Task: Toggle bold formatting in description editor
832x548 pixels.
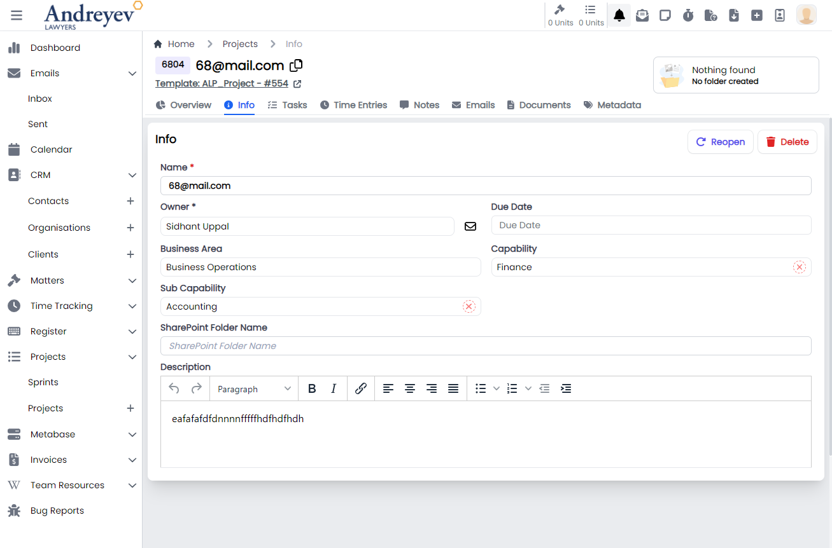Action: 312,388
